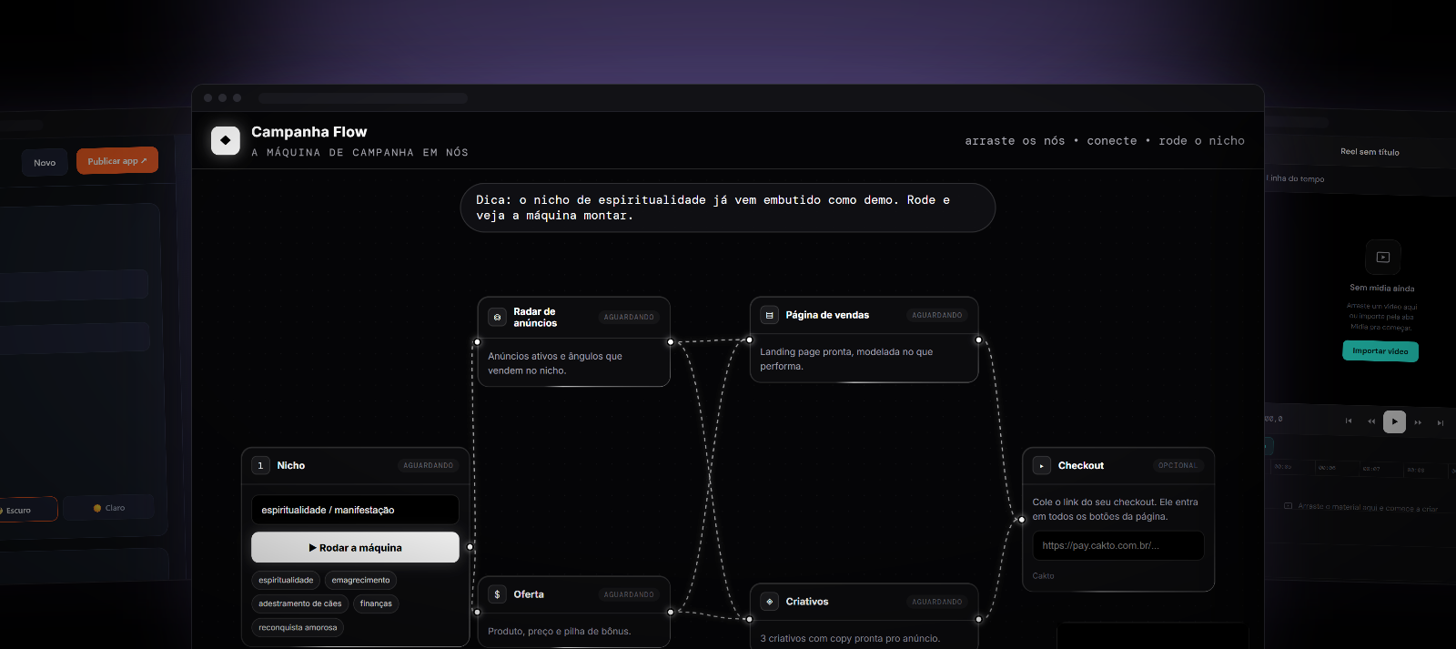
Task: Click the 'Sem mídia ainda' text in Reel window
Action: pyautogui.click(x=1382, y=288)
